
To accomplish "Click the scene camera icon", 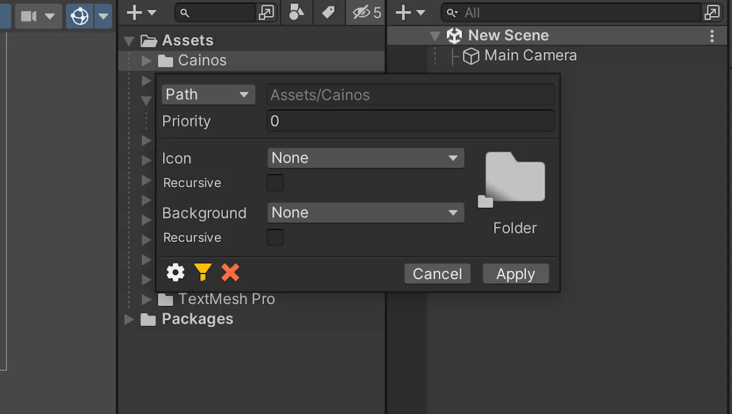I will pyautogui.click(x=29, y=16).
